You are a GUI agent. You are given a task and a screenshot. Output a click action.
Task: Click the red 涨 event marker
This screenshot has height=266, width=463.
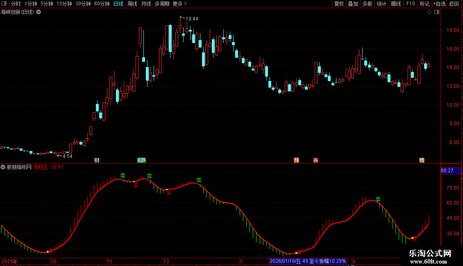tap(315, 160)
